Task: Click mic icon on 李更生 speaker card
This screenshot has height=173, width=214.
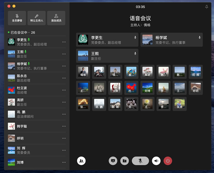Action: tap(135, 37)
